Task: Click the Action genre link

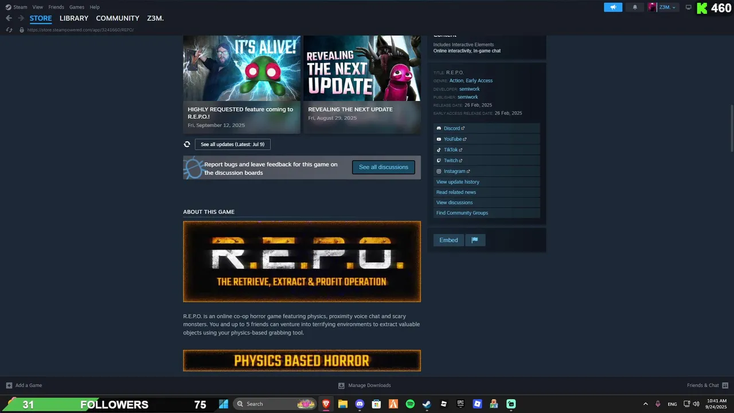Action: point(456,81)
